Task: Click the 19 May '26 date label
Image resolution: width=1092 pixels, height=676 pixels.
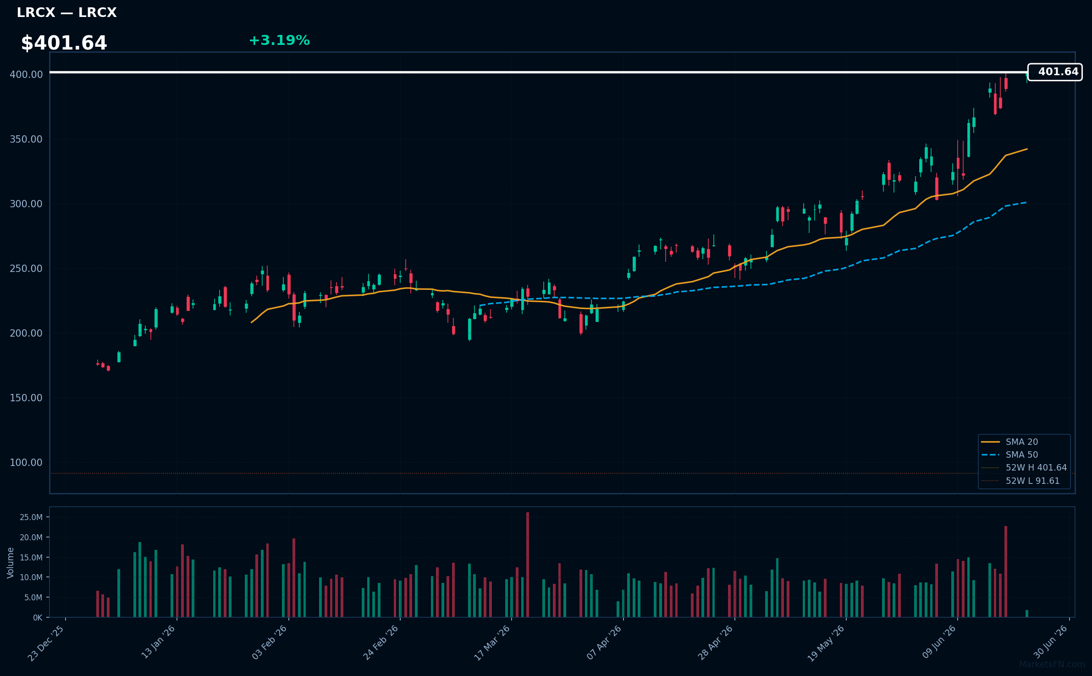Action: coord(826,643)
